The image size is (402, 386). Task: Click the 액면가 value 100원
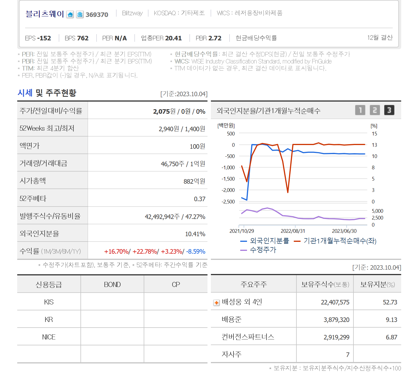[x=198, y=146]
